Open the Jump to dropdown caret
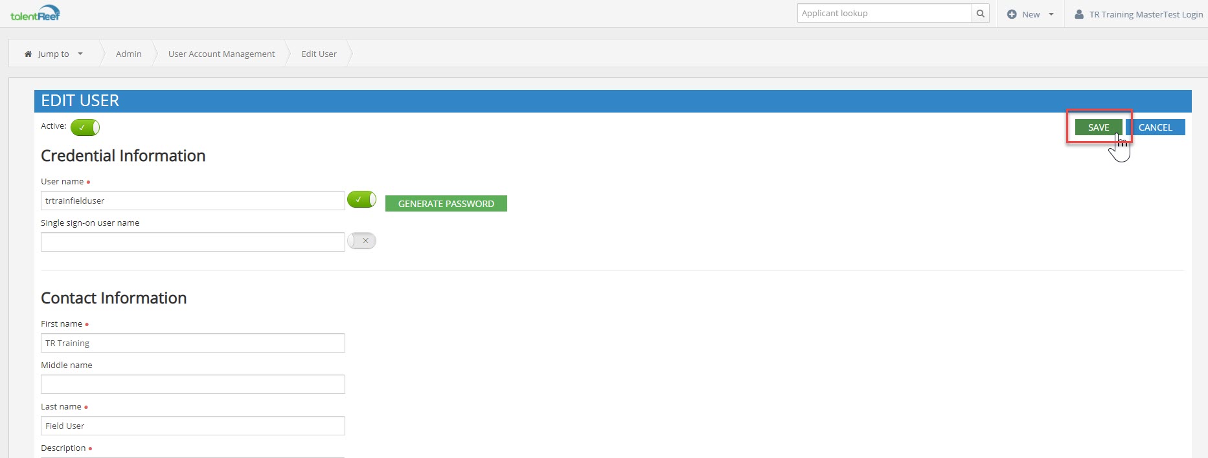This screenshot has height=458, width=1208. tap(80, 54)
